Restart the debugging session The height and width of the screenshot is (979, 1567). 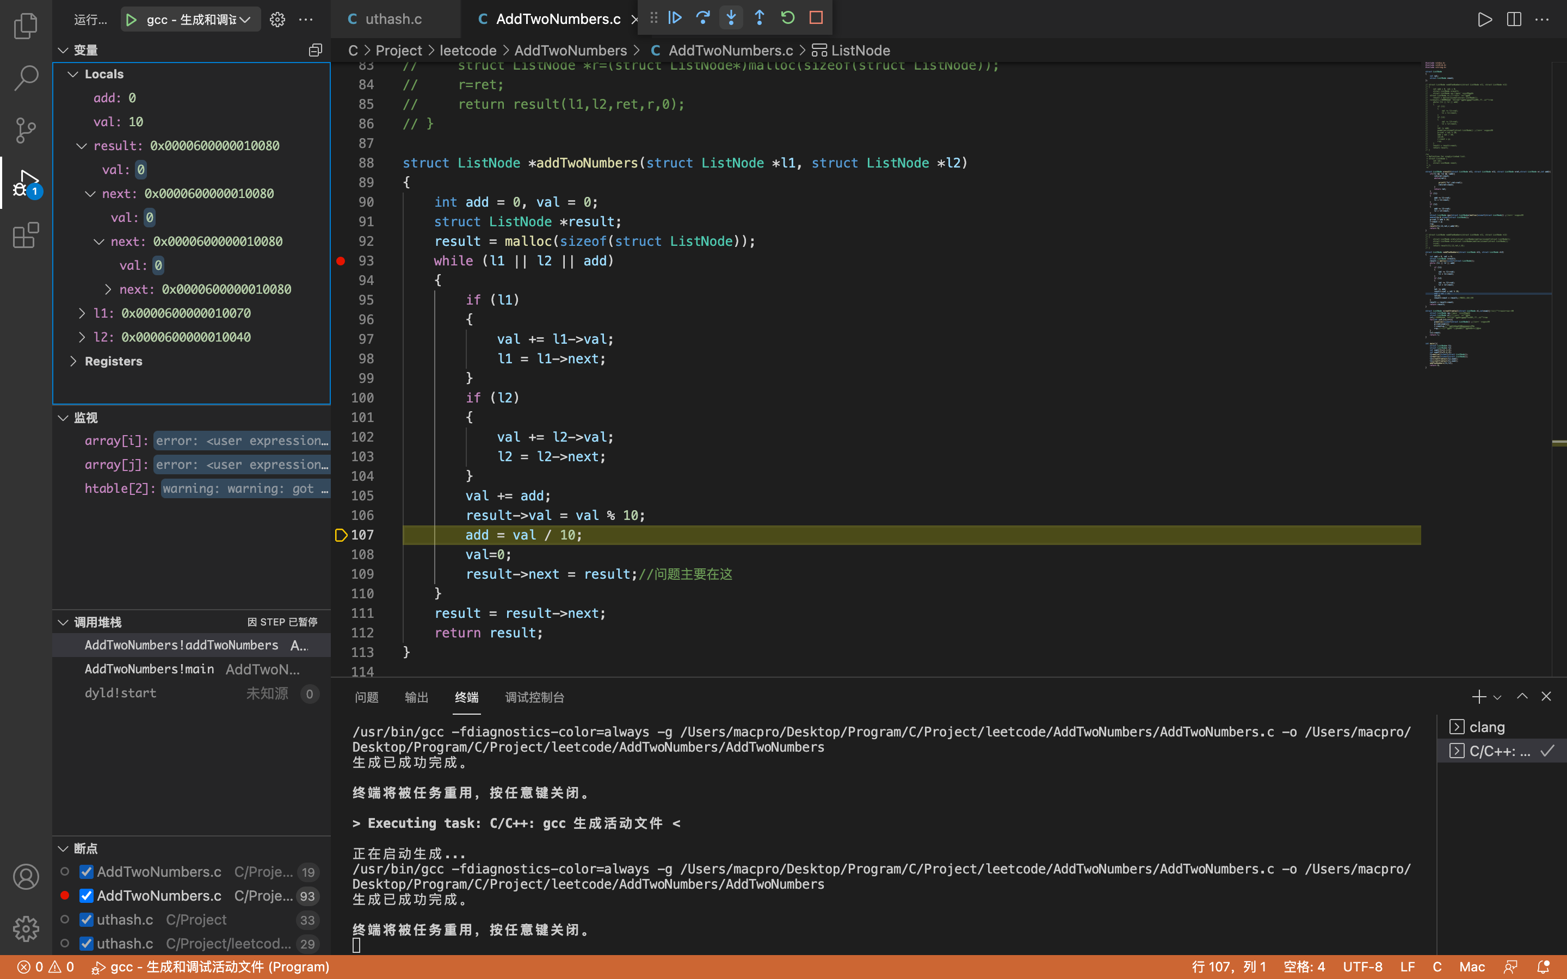pyautogui.click(x=787, y=18)
